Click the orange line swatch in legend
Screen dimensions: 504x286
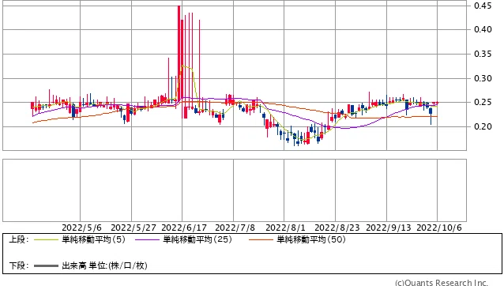tap(261, 239)
